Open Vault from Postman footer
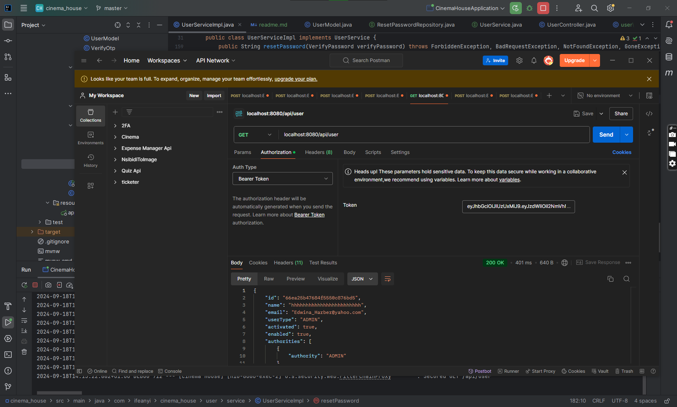The width and height of the screenshot is (677, 407). tap(600, 371)
